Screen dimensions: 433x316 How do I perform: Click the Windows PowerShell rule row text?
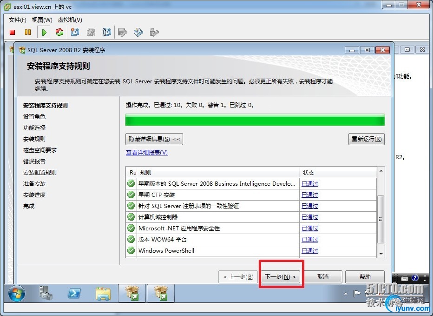pyautogui.click(x=166, y=251)
